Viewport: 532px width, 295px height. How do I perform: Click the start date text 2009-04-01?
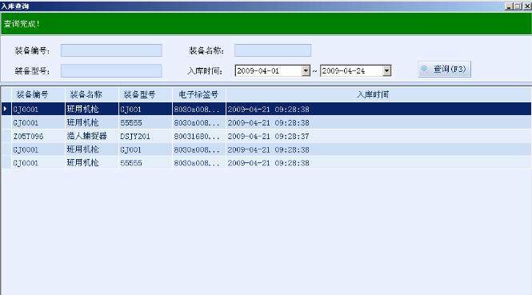pos(258,71)
